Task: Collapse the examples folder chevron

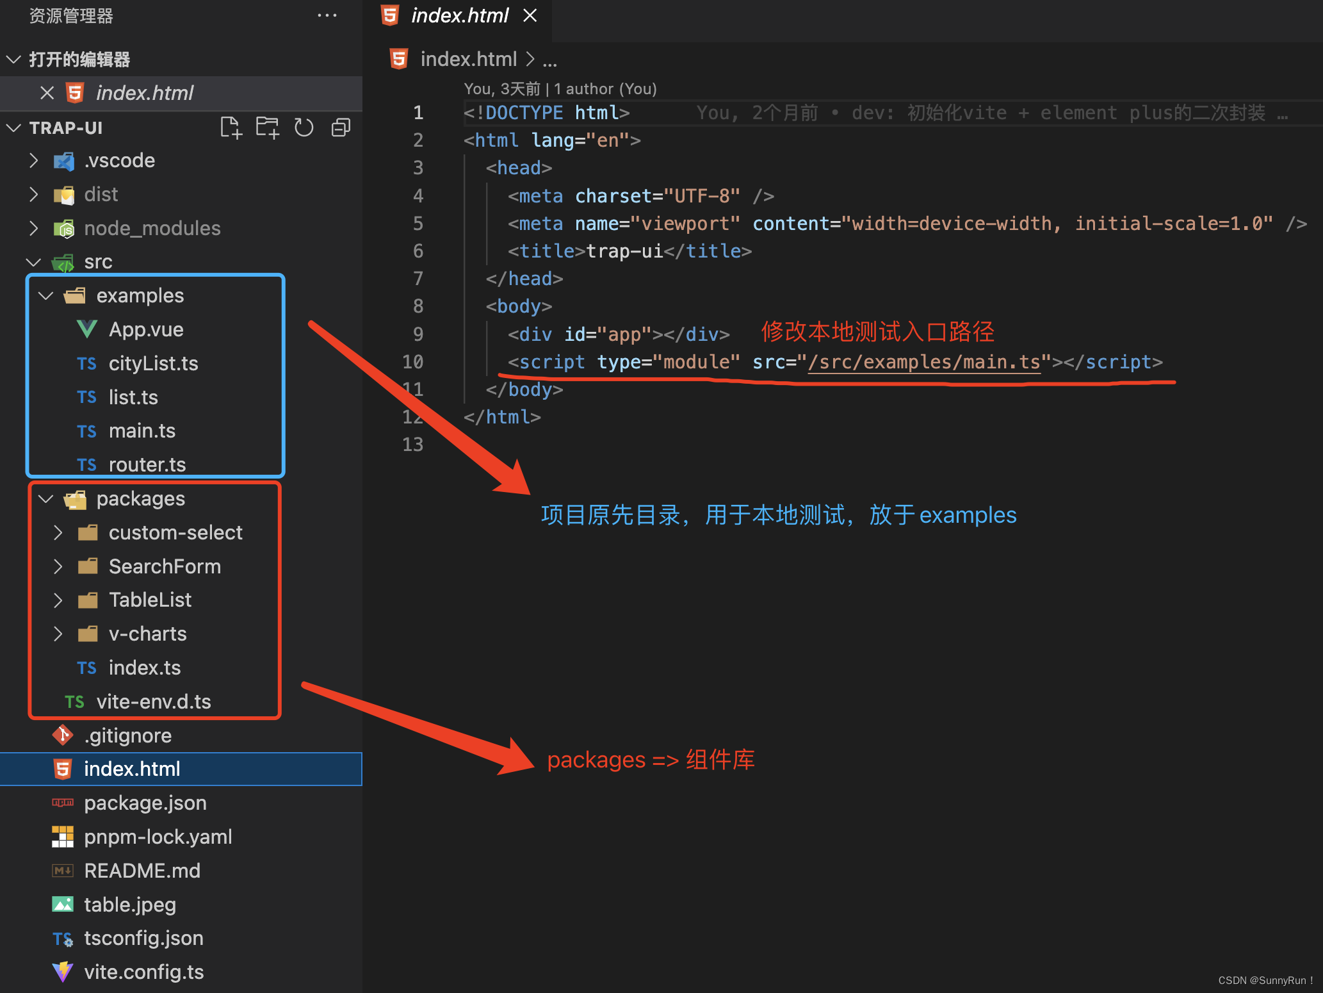Action: pos(46,295)
